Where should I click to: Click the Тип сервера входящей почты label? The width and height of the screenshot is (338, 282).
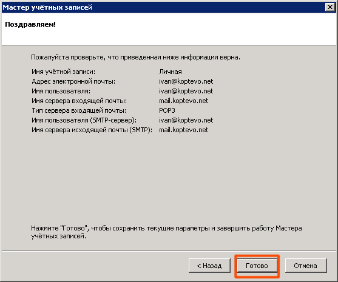pos(79,110)
